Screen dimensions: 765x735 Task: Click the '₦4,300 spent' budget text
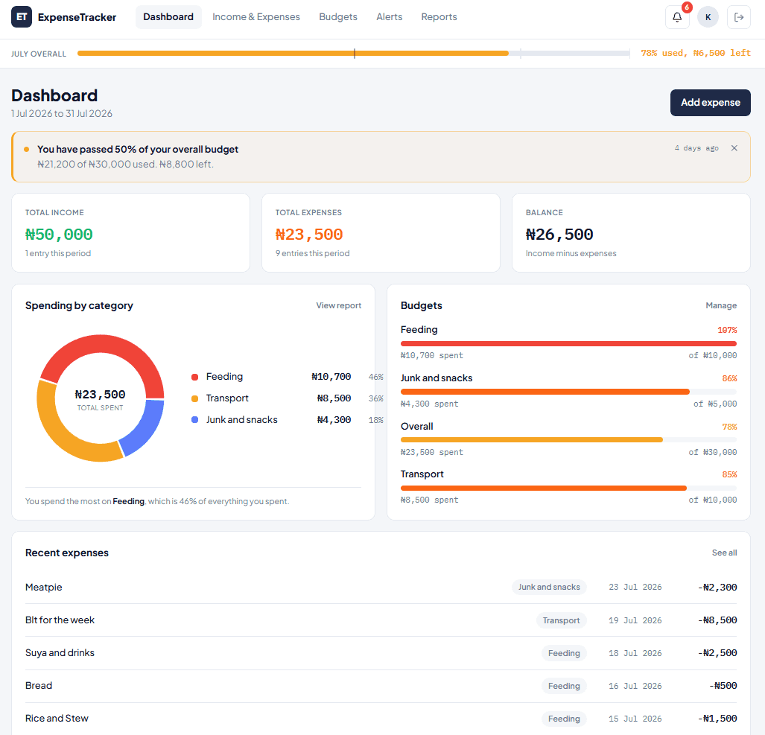click(429, 404)
